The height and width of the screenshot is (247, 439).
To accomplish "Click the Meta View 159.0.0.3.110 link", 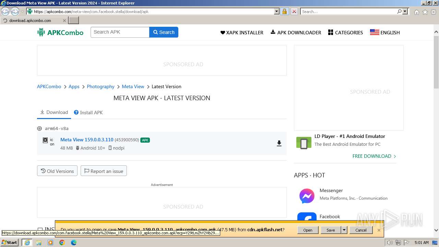I will tap(87, 140).
